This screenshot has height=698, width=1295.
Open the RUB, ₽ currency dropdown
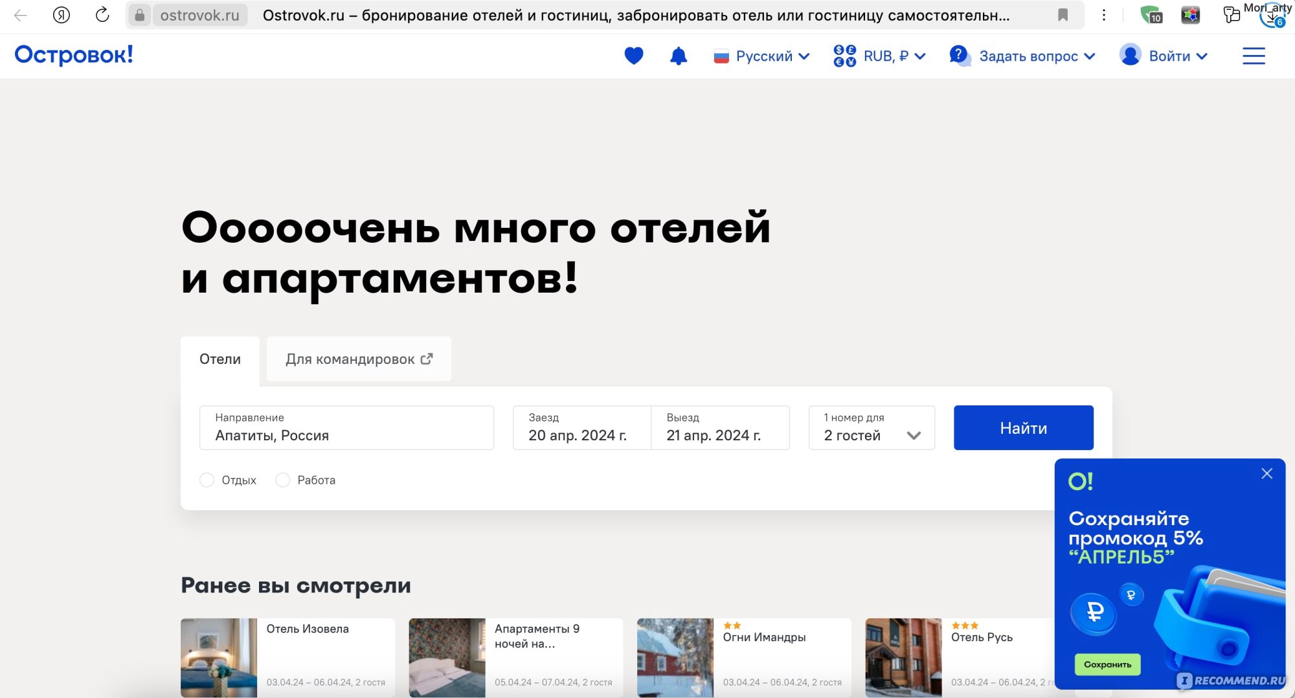[879, 56]
